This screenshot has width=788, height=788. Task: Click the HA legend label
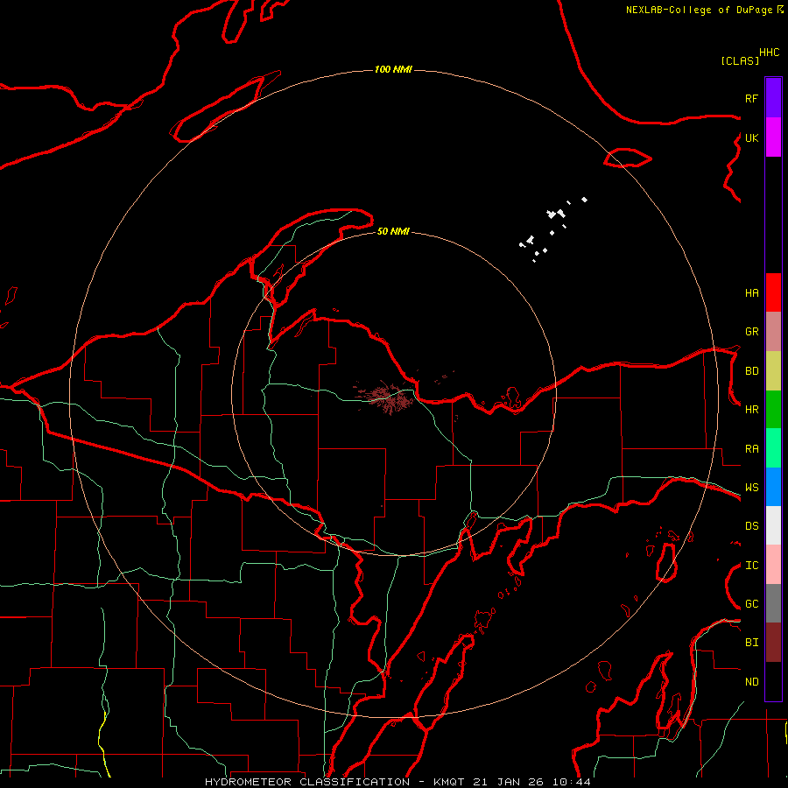click(751, 293)
